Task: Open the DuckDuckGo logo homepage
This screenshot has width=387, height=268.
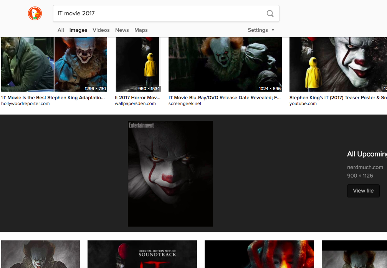Action: click(x=35, y=13)
